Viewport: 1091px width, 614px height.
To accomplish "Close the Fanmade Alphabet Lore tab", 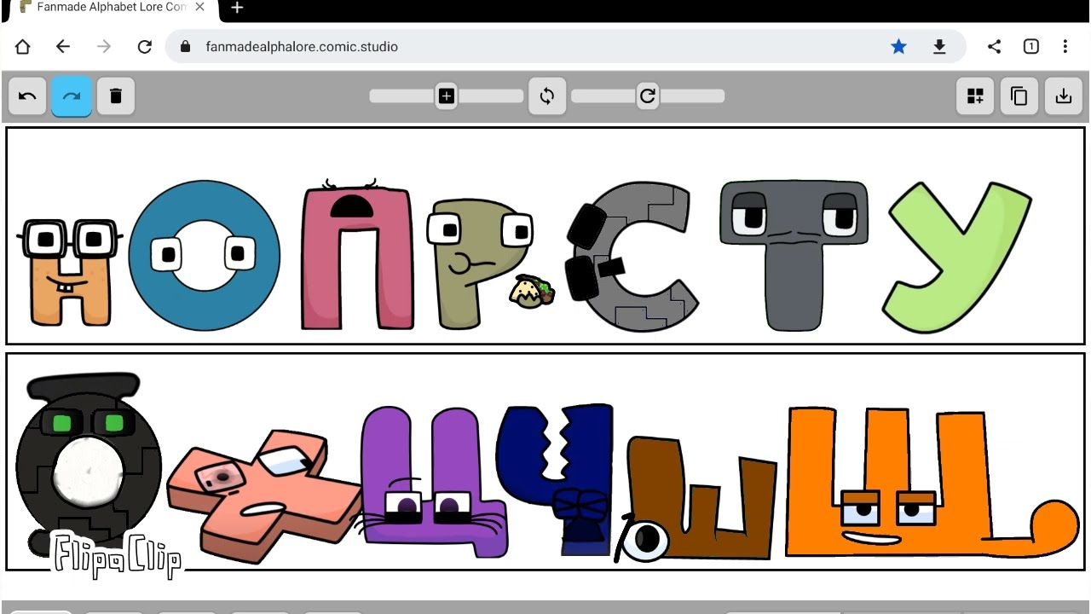I will tap(199, 7).
